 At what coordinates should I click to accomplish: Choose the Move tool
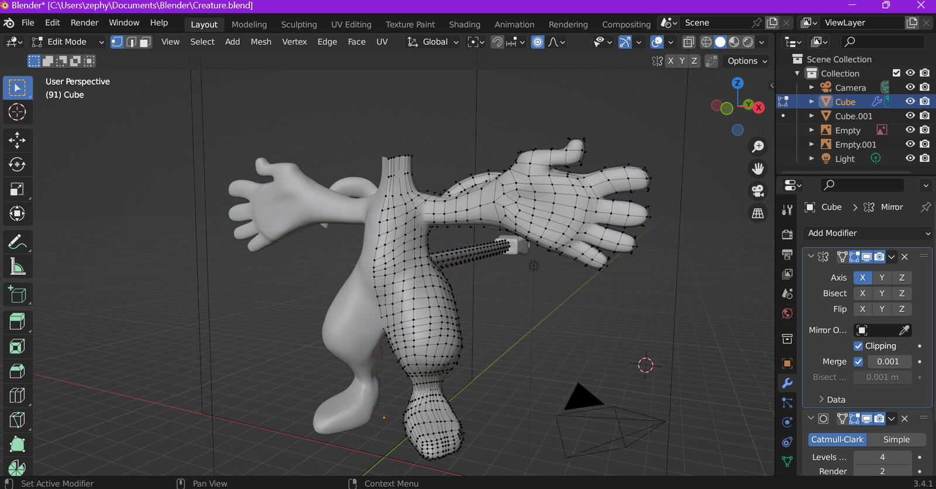[x=18, y=140]
